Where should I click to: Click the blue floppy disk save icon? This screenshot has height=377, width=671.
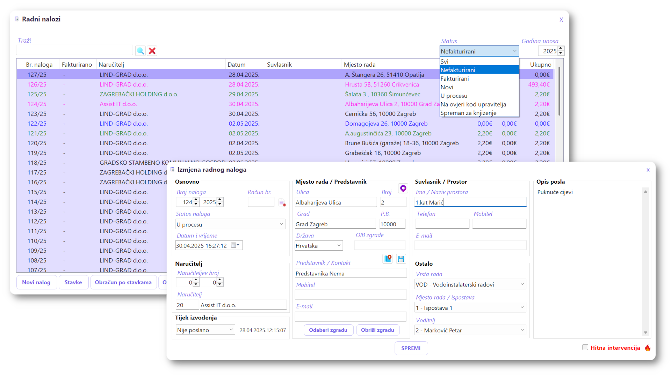401,259
